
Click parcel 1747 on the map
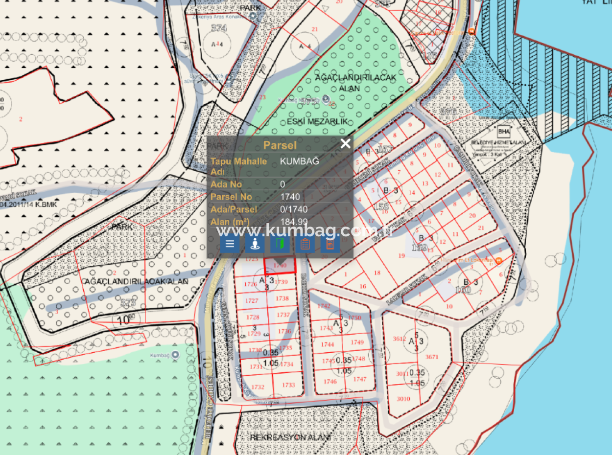click(359, 379)
